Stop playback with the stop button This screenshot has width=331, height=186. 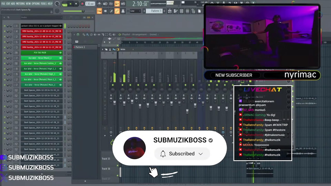76,4
